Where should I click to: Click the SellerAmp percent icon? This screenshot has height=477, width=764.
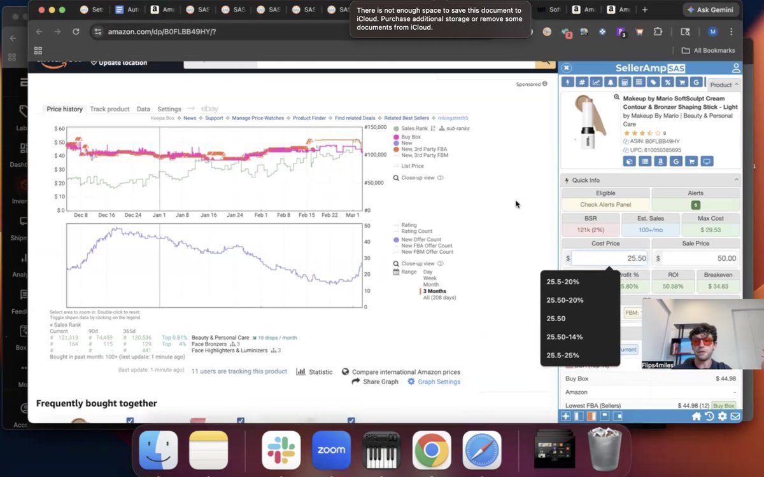tap(668, 82)
